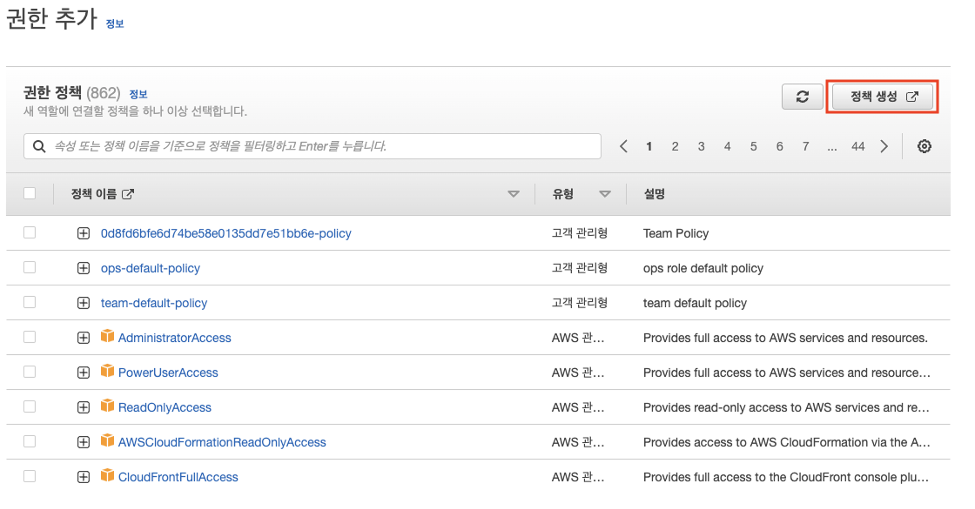Go to page 3
Image resolution: width=975 pixels, height=509 pixels.
[701, 146]
